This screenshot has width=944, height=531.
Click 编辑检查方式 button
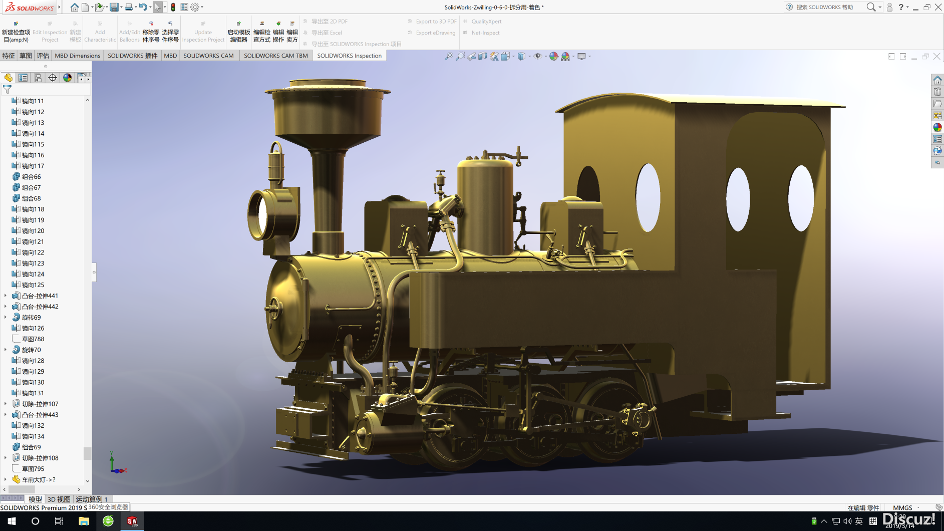tap(262, 32)
